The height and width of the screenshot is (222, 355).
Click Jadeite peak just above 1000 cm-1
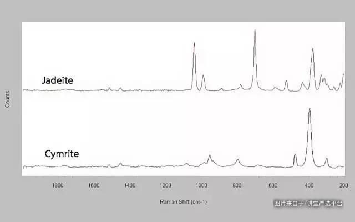[x=194, y=44]
